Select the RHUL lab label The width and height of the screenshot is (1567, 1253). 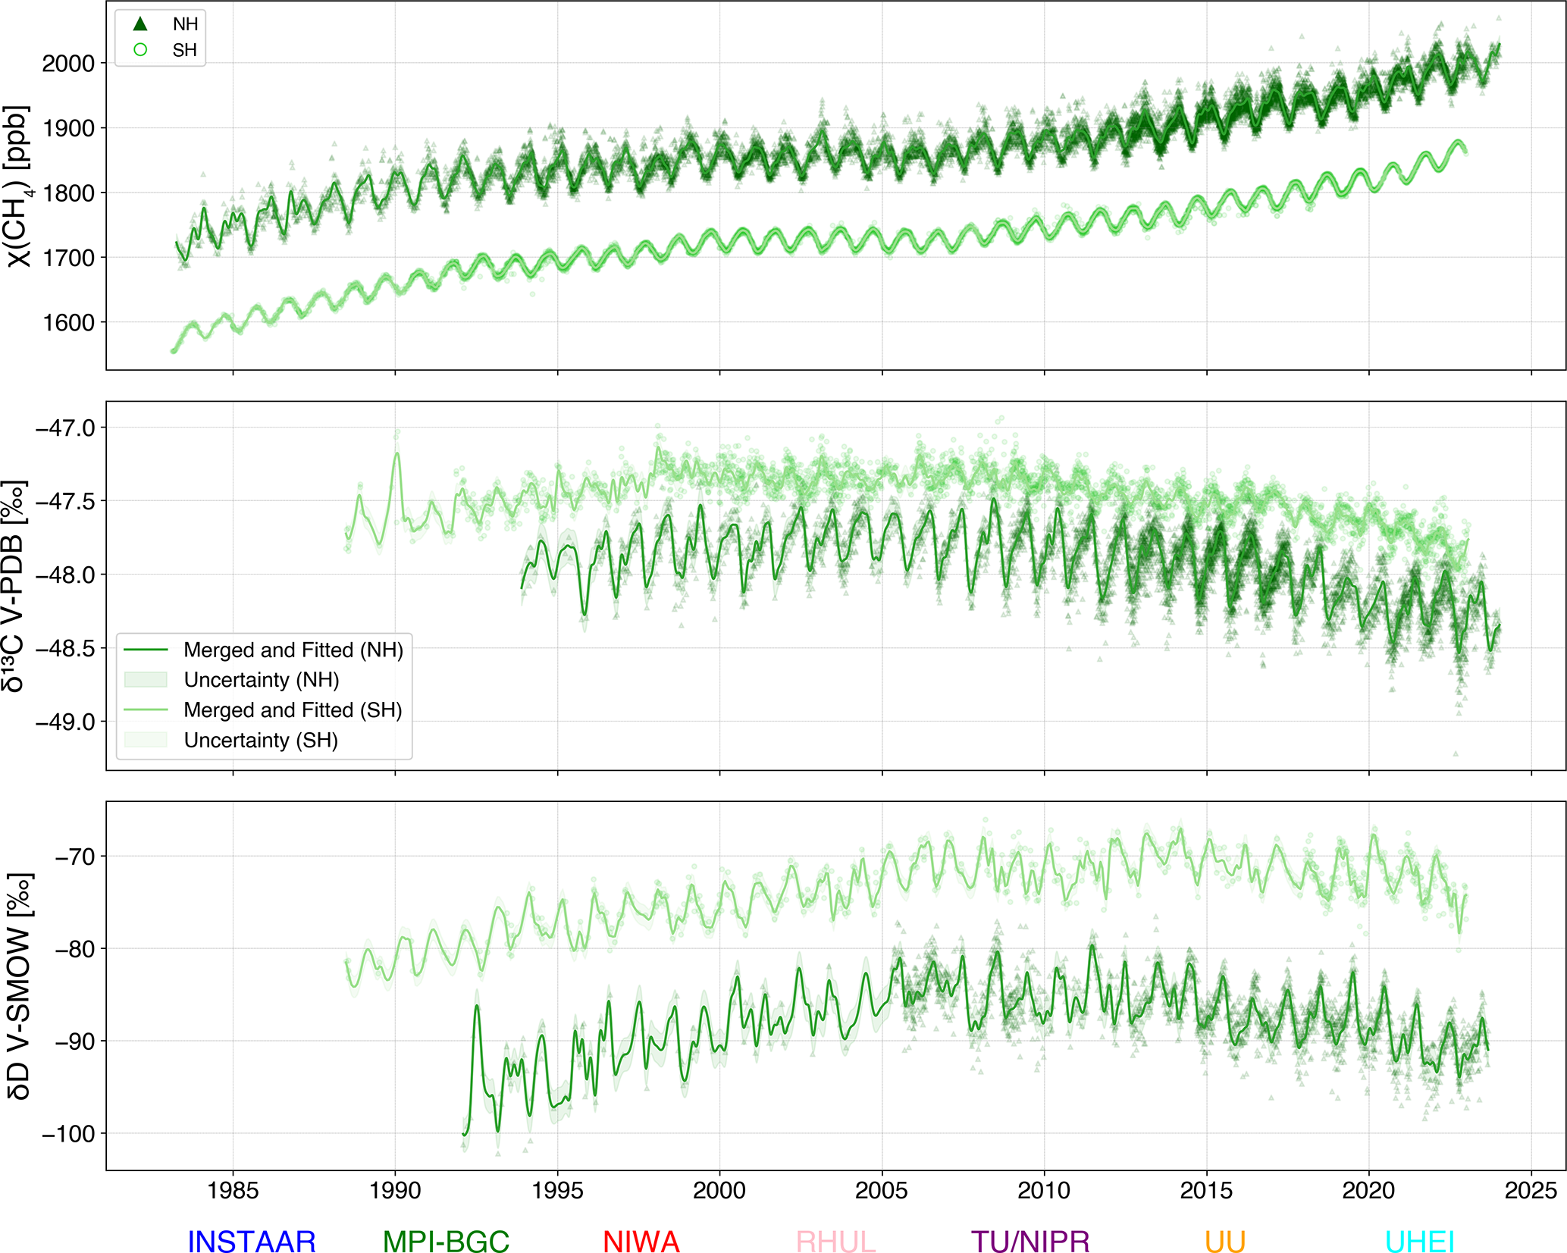[x=835, y=1241]
